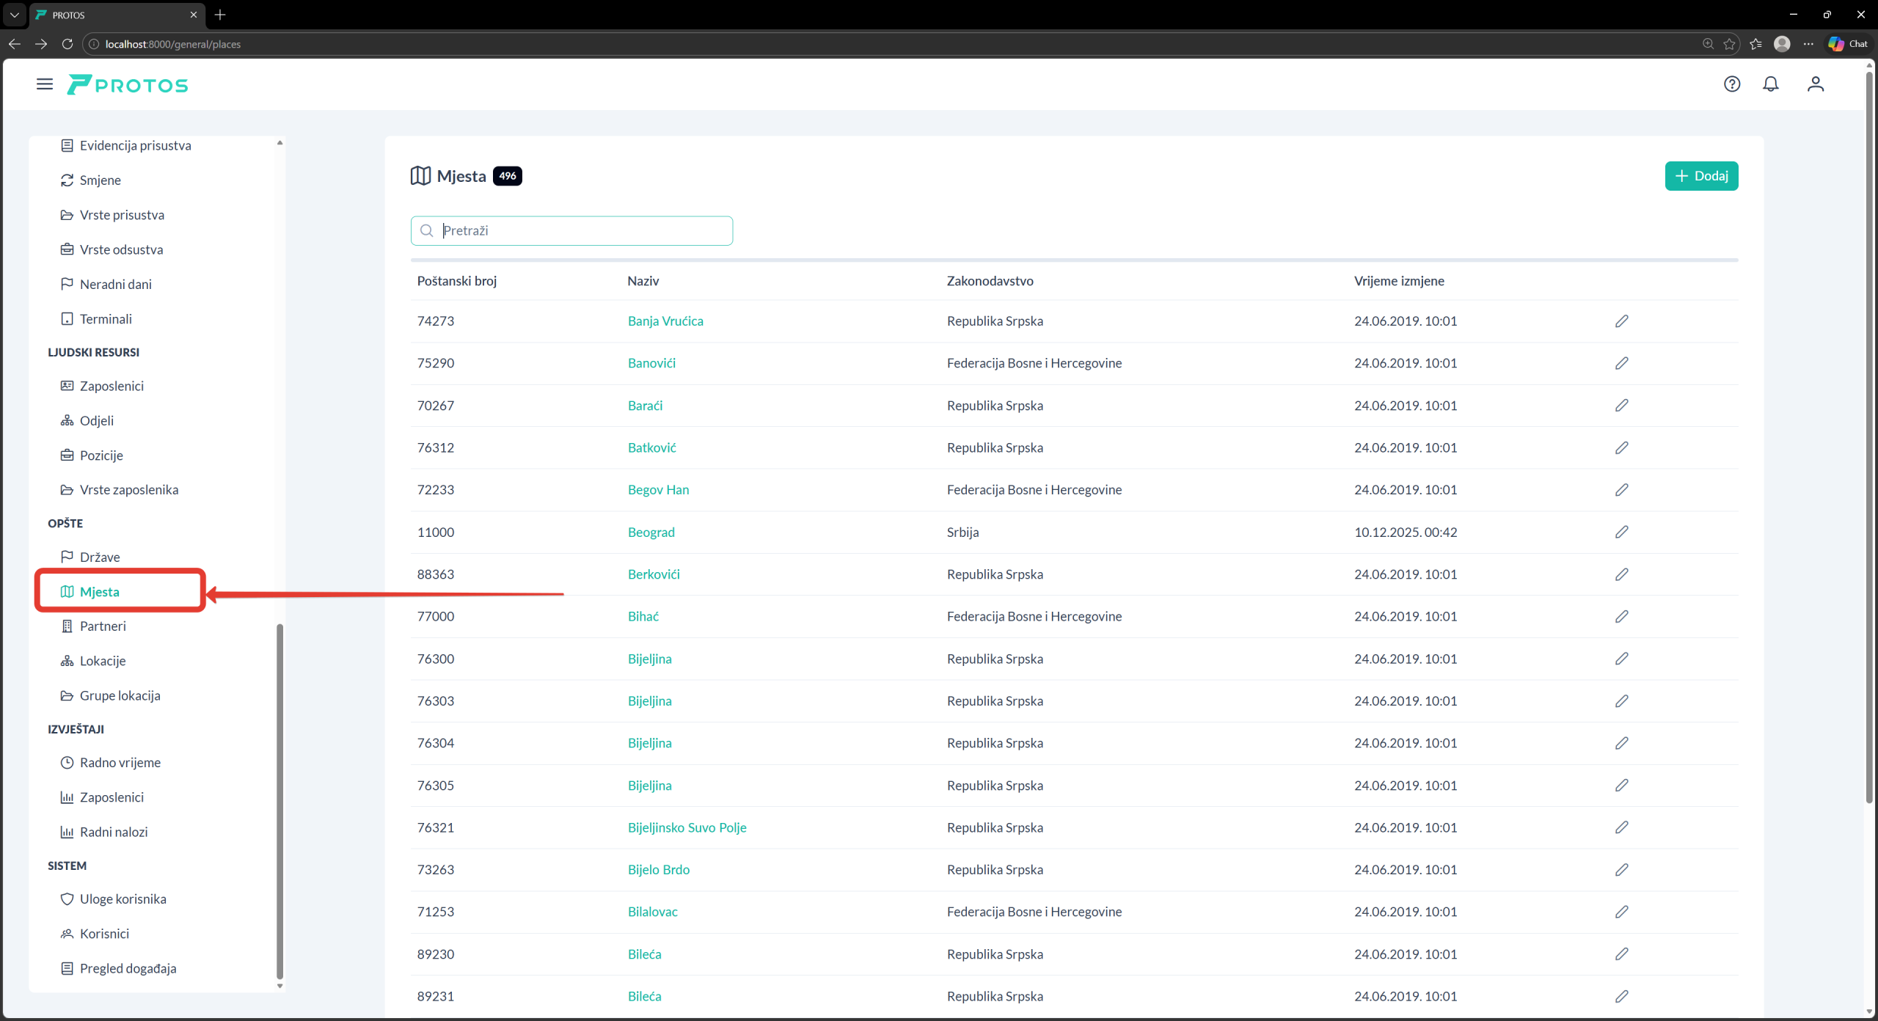
Task: Click the PROTOS logo
Action: (x=128, y=85)
